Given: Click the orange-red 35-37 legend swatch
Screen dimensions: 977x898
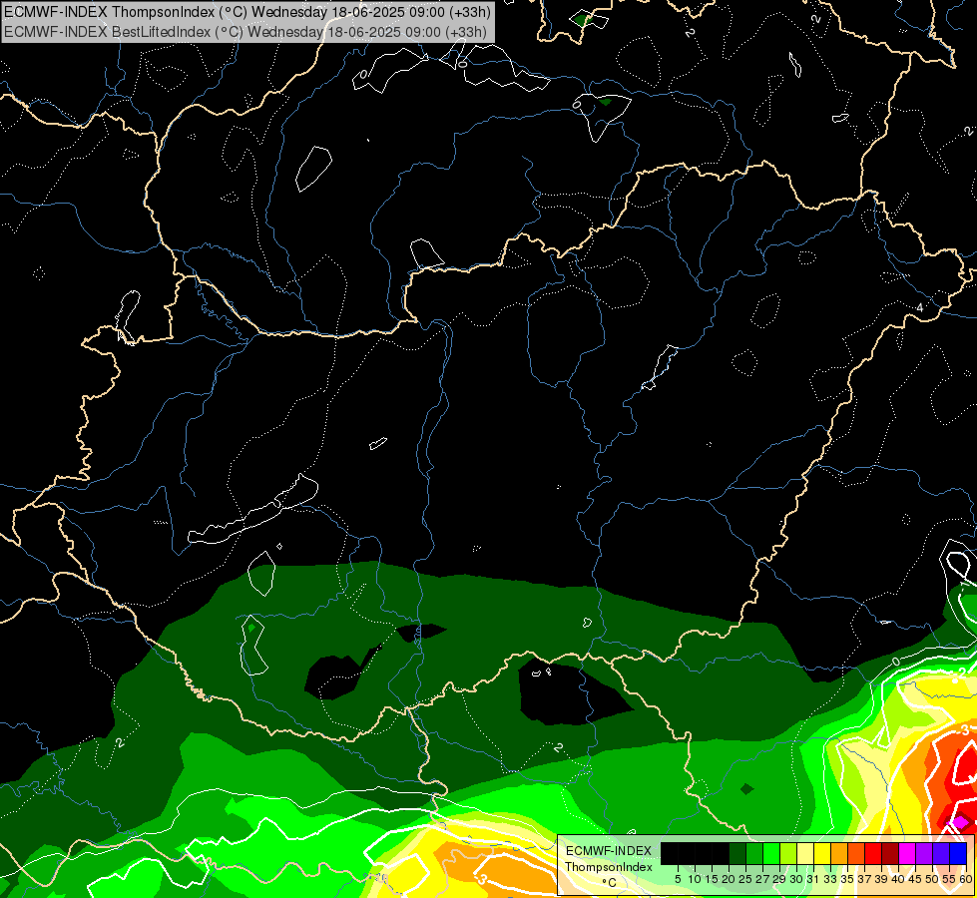Looking at the screenshot, I should (x=856, y=854).
